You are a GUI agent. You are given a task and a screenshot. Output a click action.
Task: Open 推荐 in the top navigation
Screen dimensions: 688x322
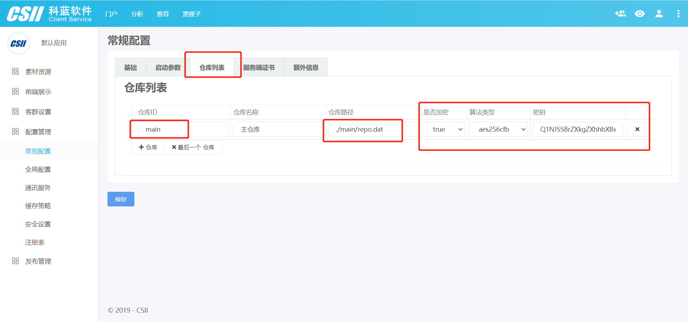[163, 14]
